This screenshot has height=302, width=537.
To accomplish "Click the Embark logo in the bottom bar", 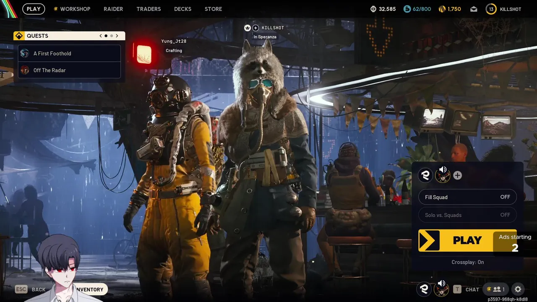I will click(x=424, y=289).
